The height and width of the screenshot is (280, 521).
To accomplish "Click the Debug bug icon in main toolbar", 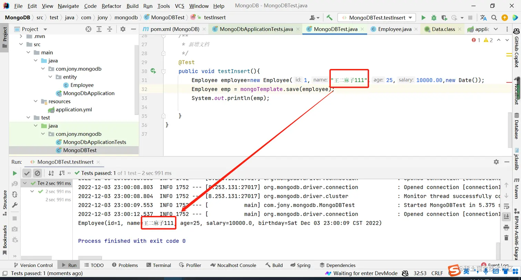I will click(434, 18).
